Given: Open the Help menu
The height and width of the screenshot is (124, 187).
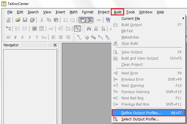Looking at the screenshot, I should pyautogui.click(x=160, y=12).
